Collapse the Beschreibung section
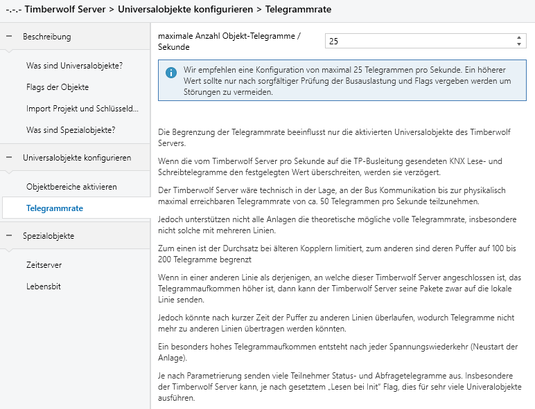The image size is (535, 409). coord(9,36)
